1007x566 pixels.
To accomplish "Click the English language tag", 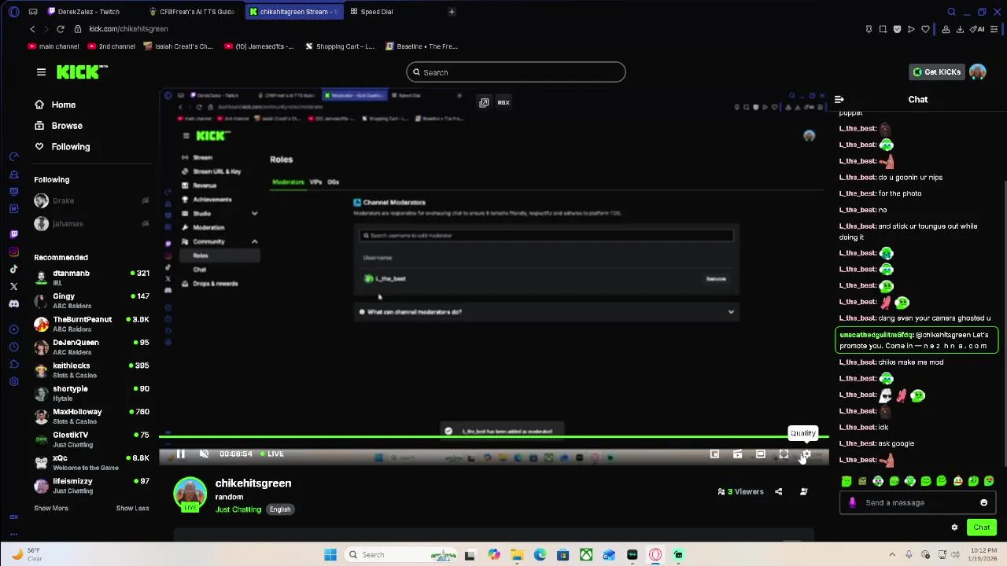I will [280, 509].
